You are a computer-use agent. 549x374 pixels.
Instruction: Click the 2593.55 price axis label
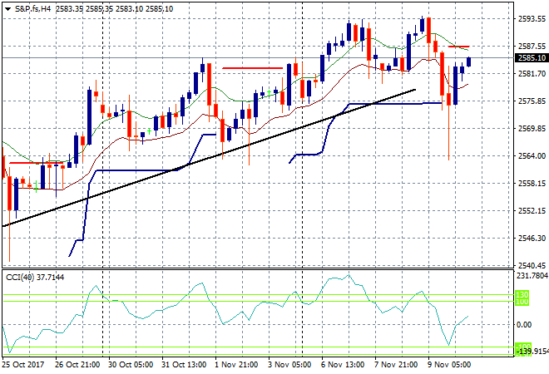click(x=532, y=19)
